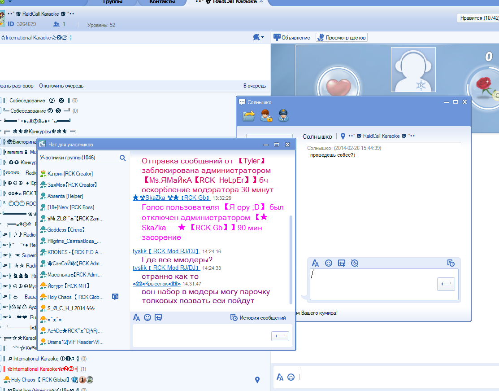Select member Goddess【Сплю】

(66, 230)
